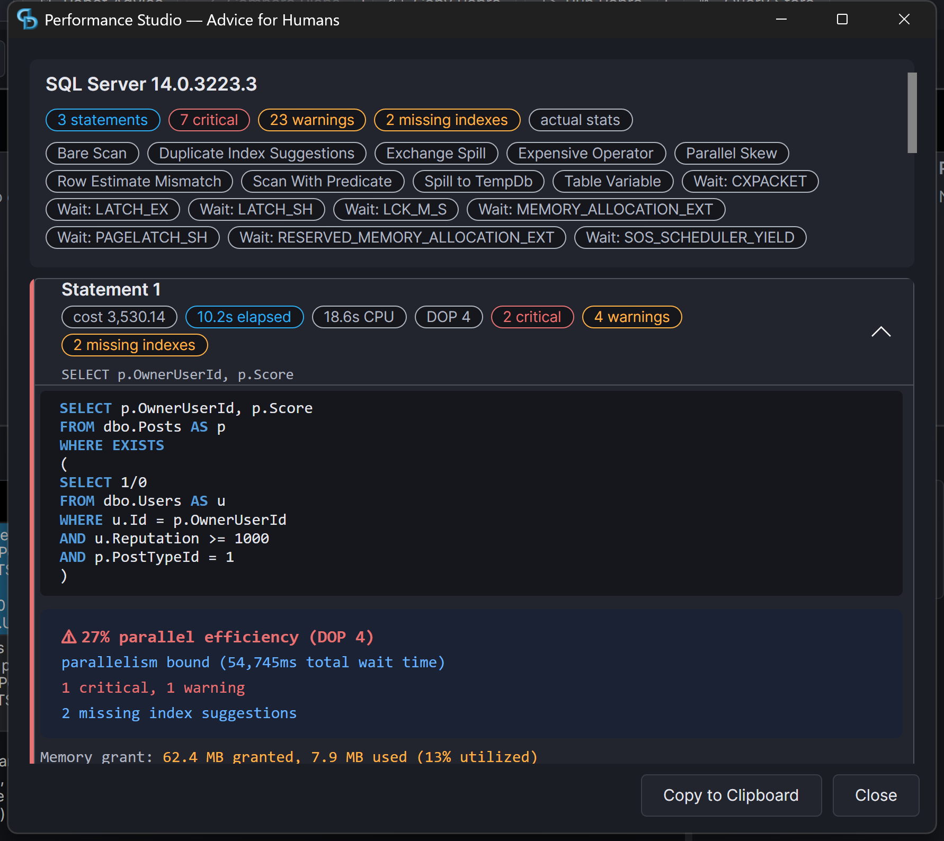
Task: Click the '10.2s elapsed' badge
Action: point(244,317)
